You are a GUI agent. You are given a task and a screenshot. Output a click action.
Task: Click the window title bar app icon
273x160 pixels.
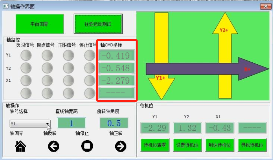[x=5, y=6]
